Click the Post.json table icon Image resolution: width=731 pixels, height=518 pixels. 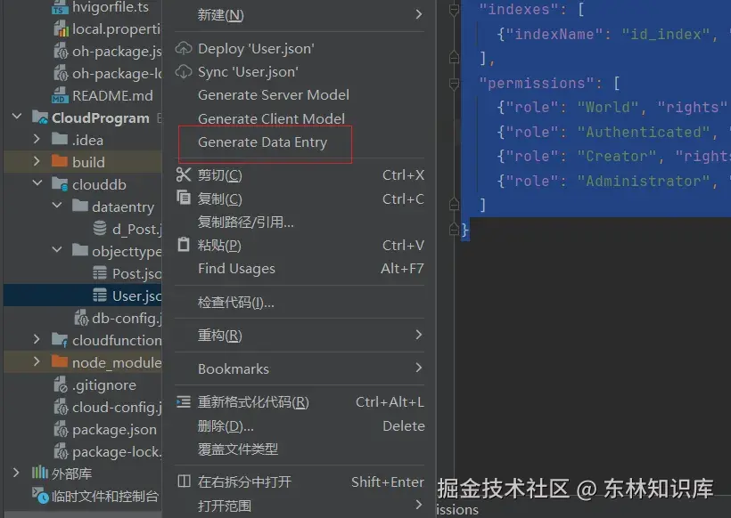pyautogui.click(x=99, y=272)
